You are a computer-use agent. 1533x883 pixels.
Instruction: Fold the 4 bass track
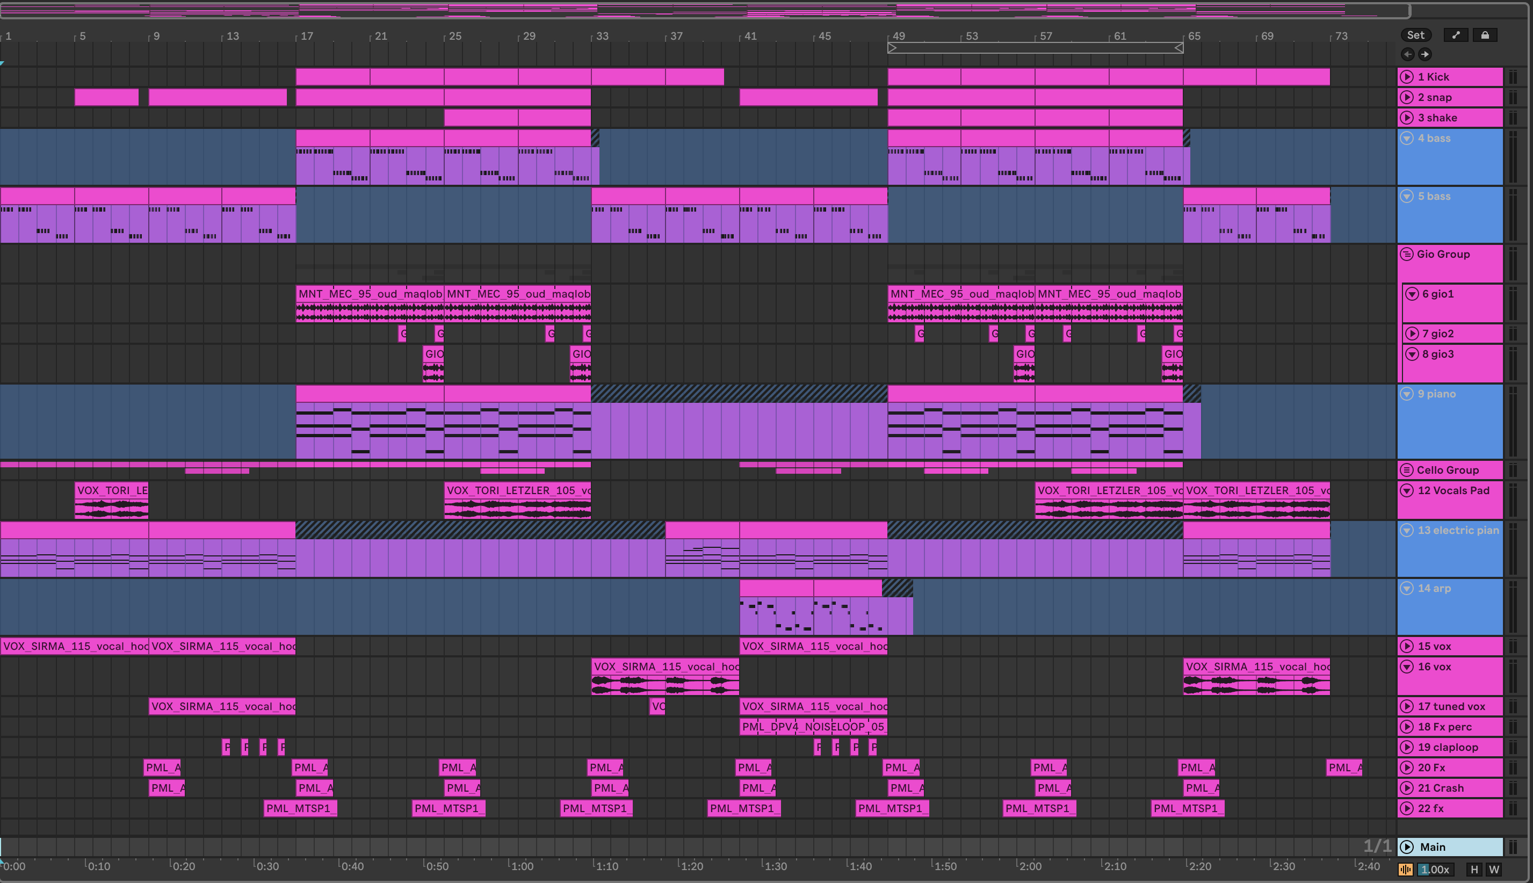[1407, 138]
